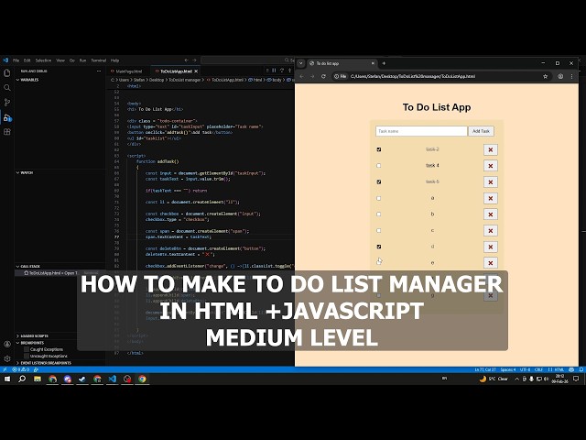586x440 pixels.
Task: Bookmark this page with the star icon
Action: click(546, 76)
